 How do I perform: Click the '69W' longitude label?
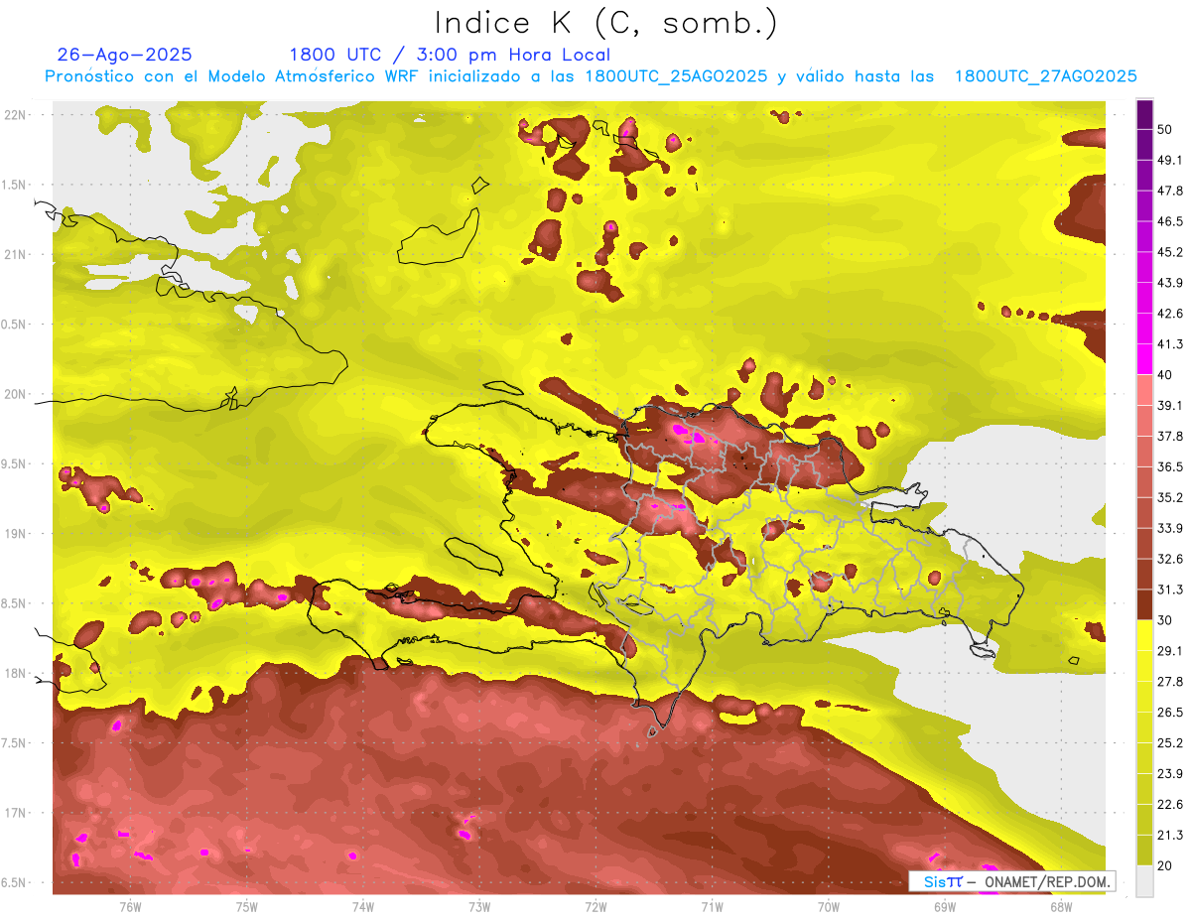945,906
